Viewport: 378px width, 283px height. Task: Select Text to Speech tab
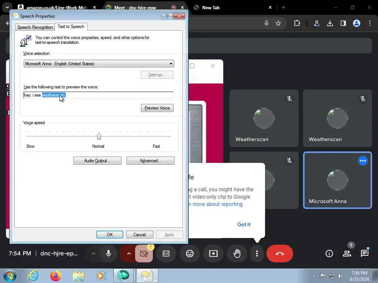(x=71, y=27)
